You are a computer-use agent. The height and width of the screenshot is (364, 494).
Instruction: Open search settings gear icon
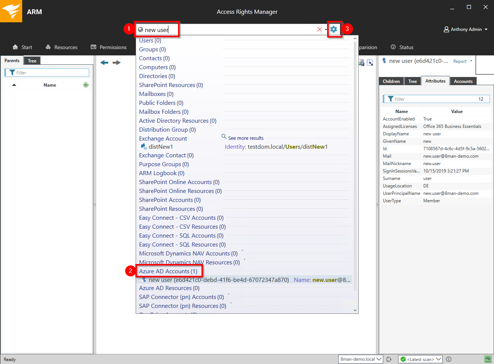334,29
